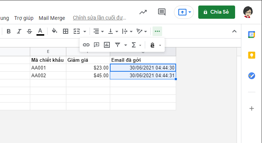Image resolution: width=262 pixels, height=143 pixels.
Task: Select cell AA001
Action: (x=48, y=68)
